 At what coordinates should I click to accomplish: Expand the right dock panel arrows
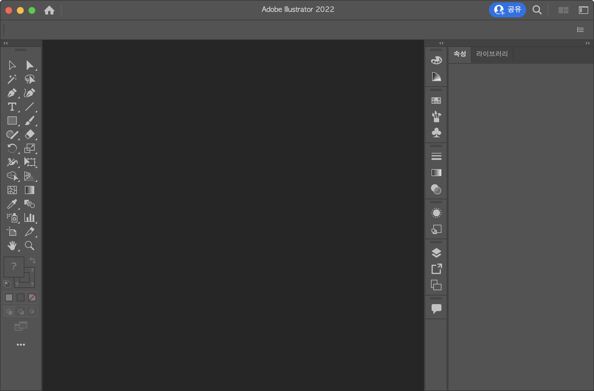441,43
